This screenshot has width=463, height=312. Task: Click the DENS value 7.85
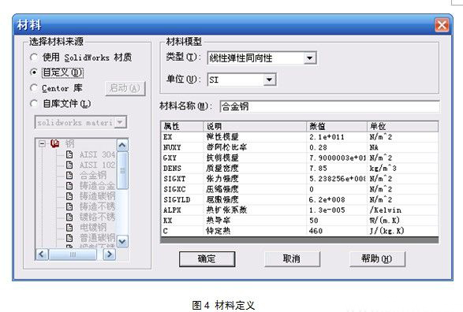(x=318, y=169)
